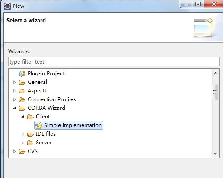Expand the Server subfolder

coord(22,143)
